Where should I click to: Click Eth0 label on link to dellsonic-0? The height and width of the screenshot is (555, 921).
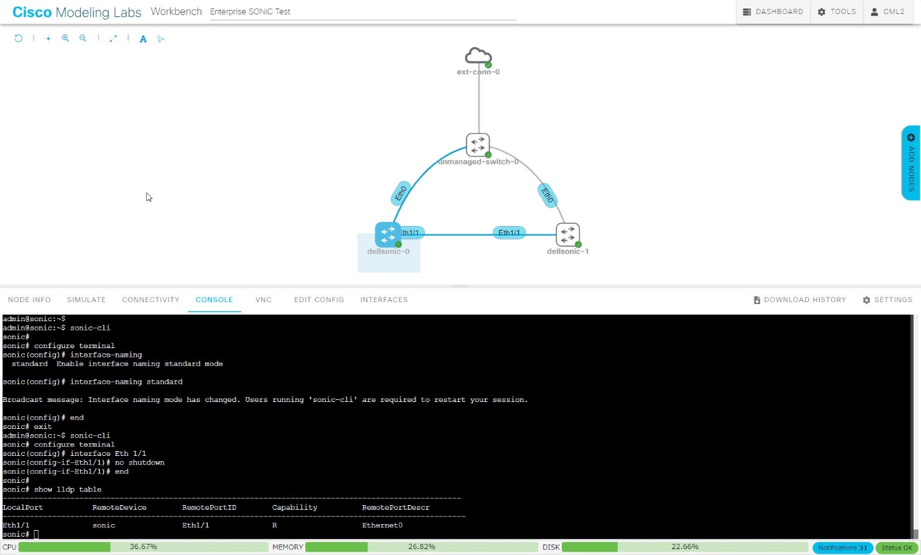coord(400,194)
